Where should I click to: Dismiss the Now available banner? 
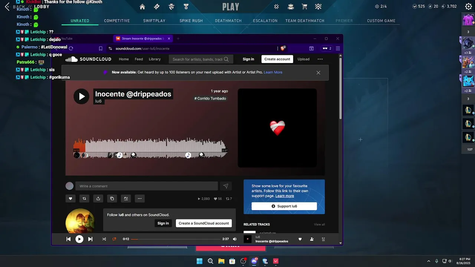tap(318, 73)
